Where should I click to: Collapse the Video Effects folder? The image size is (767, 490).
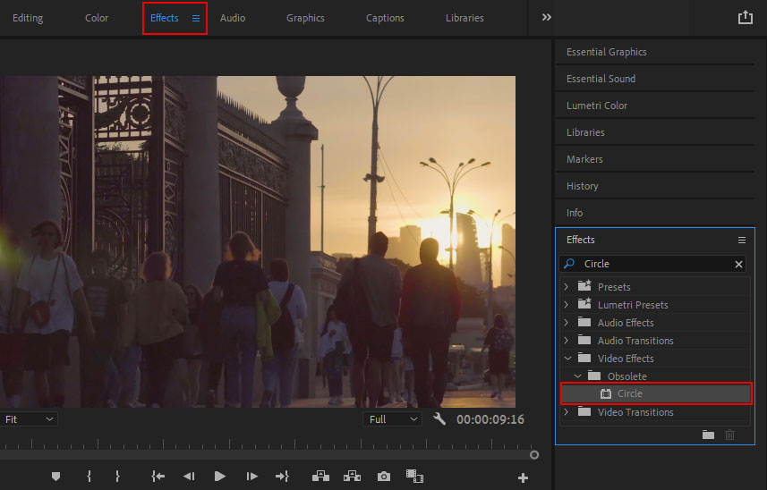567,359
